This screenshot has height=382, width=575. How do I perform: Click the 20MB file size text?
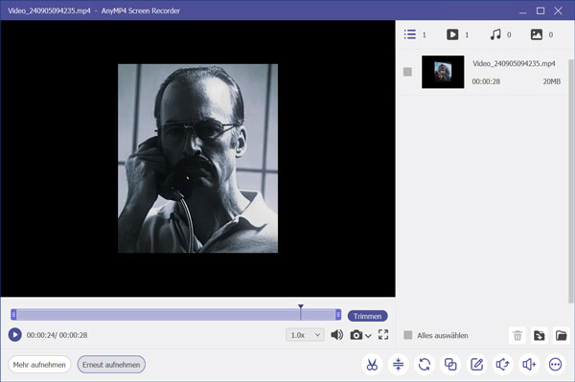[x=552, y=81]
